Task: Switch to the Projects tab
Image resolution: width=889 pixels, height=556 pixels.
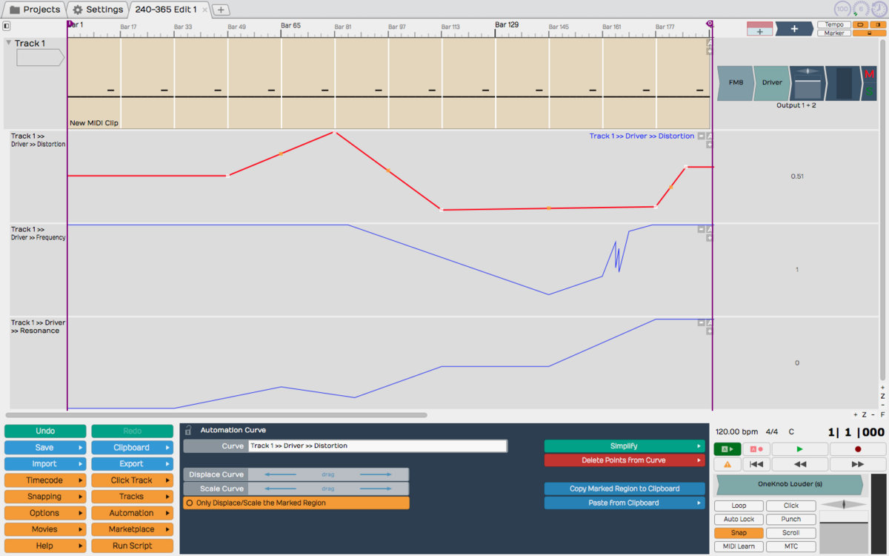Action: [34, 10]
